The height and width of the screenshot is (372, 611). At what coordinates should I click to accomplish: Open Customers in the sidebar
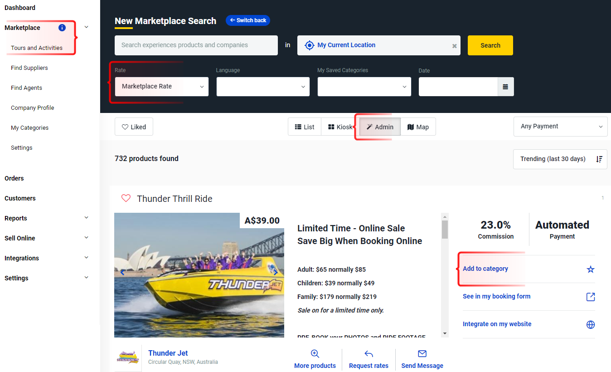20,198
